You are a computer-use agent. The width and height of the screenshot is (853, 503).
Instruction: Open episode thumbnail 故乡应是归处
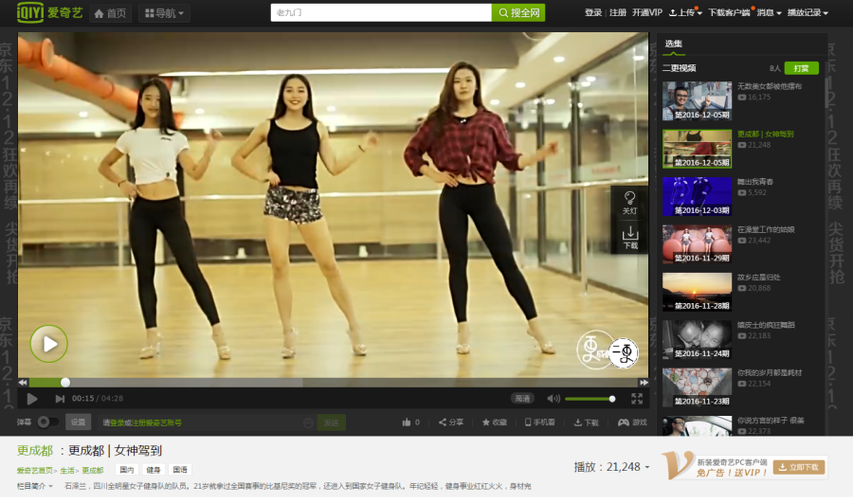coord(697,292)
